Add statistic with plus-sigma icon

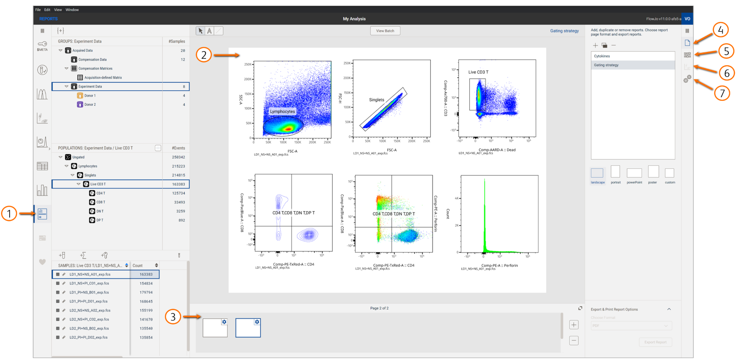coord(83,255)
